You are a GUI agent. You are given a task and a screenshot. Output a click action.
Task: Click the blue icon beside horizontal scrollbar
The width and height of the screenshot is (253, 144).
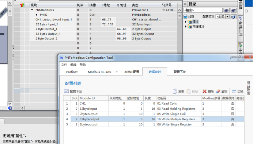(10, 108)
